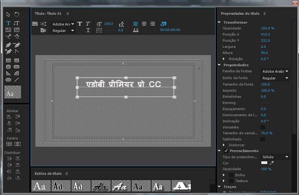Collapse the Propriedades section

(219, 65)
